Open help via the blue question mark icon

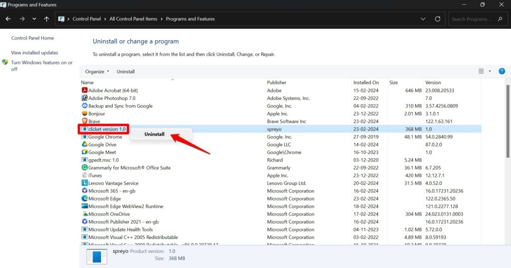pos(502,71)
